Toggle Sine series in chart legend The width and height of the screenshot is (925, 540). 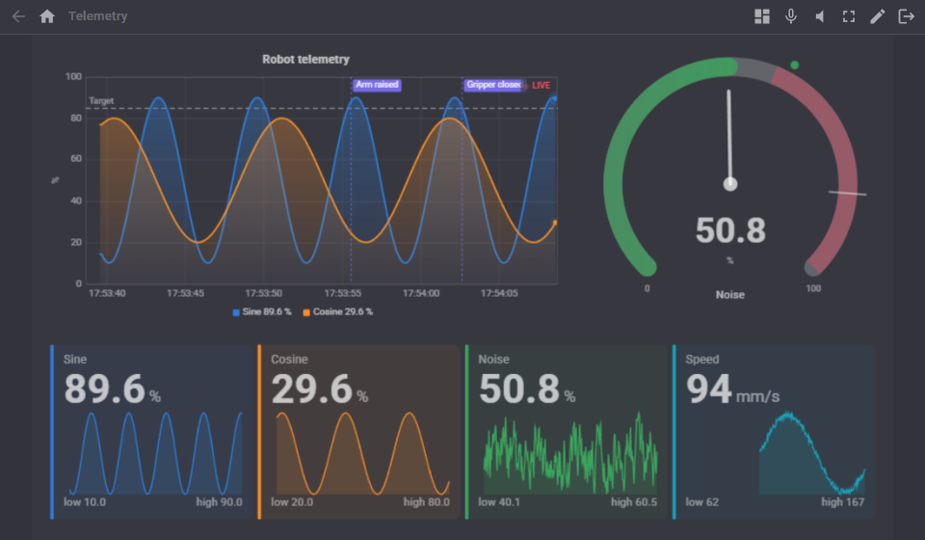coord(262,311)
